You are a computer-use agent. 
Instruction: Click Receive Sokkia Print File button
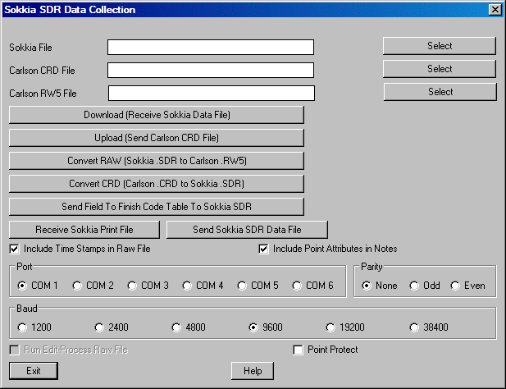click(x=84, y=230)
